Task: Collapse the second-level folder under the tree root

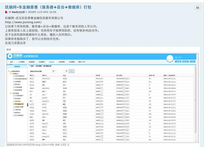Action: [x=11, y=74]
